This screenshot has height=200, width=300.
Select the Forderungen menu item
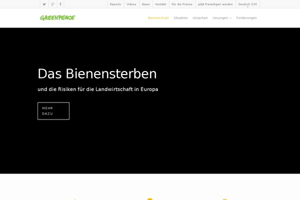(x=246, y=18)
